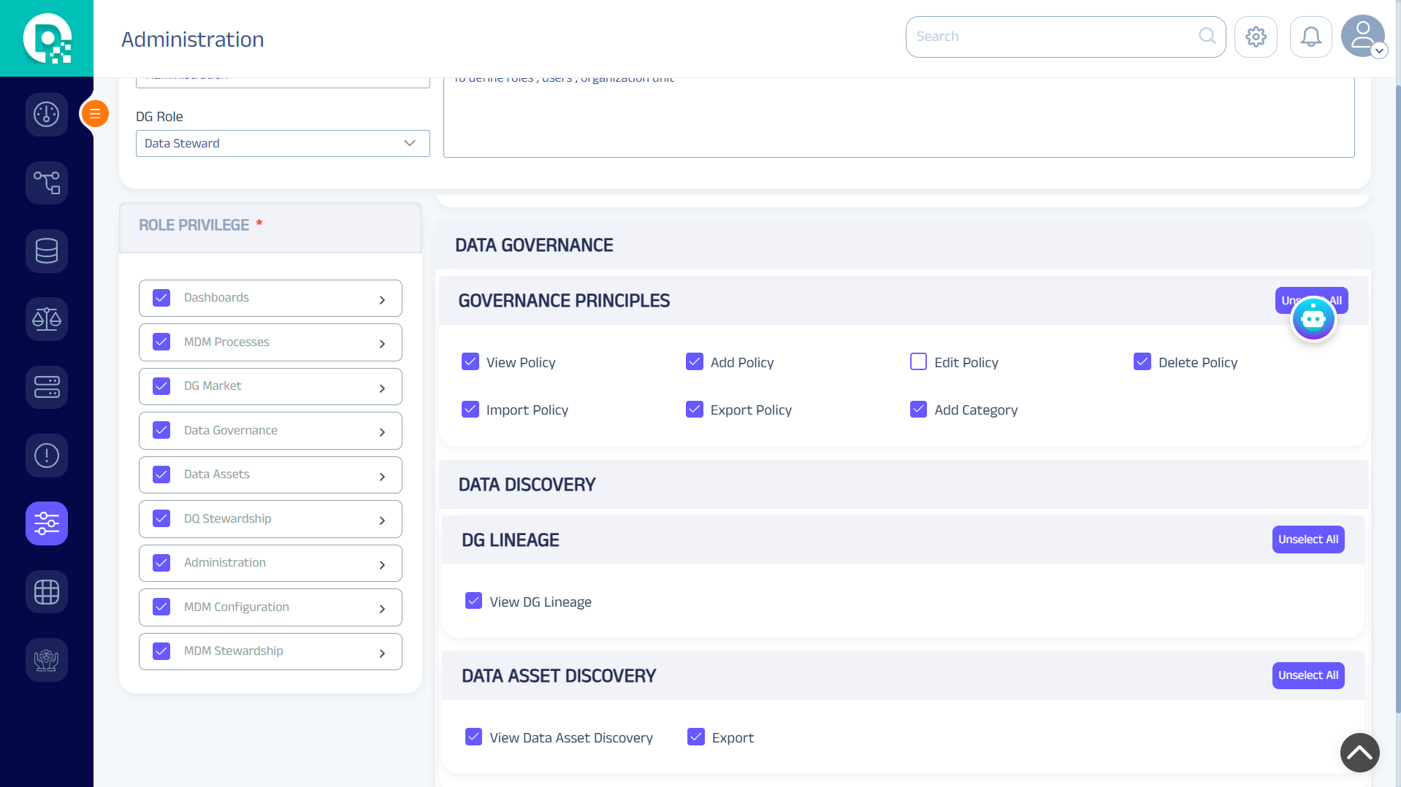Expand the MDM Configuration privilege arrow
Viewport: 1401px width, 787px height.
click(x=382, y=608)
